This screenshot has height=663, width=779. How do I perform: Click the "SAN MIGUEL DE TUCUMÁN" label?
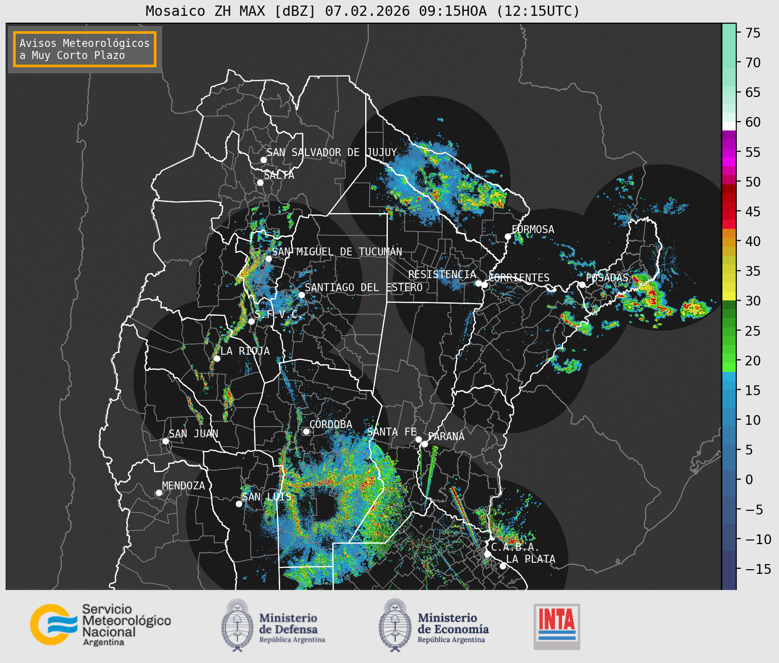[x=337, y=252]
